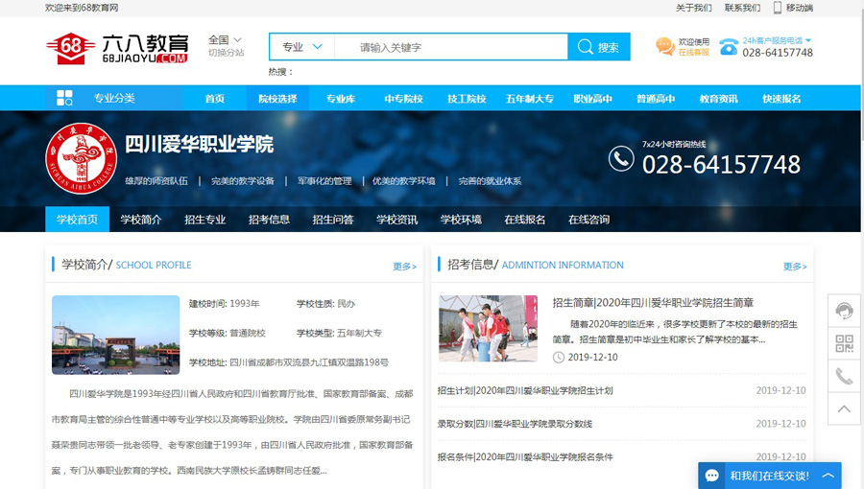Image resolution: width=864 pixels, height=489 pixels.
Task: Click the 专业分类 grid icon
Action: coord(64,98)
